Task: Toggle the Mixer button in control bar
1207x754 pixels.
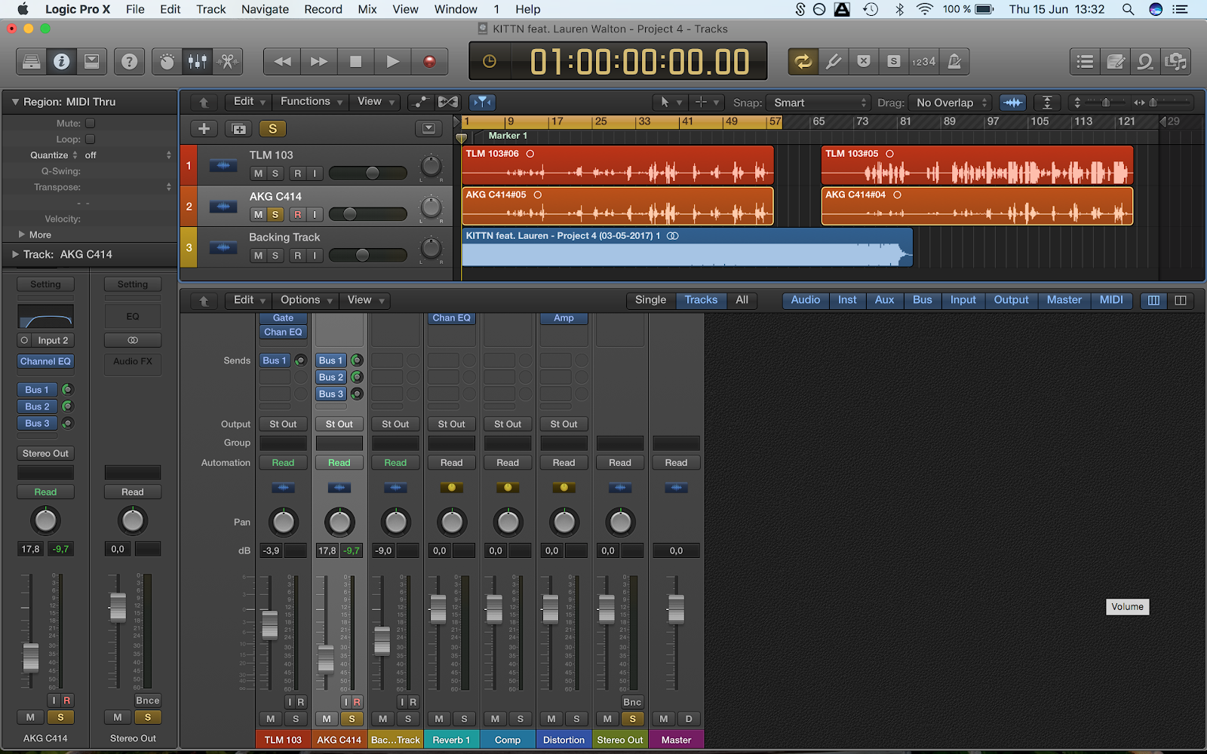Action: (198, 62)
